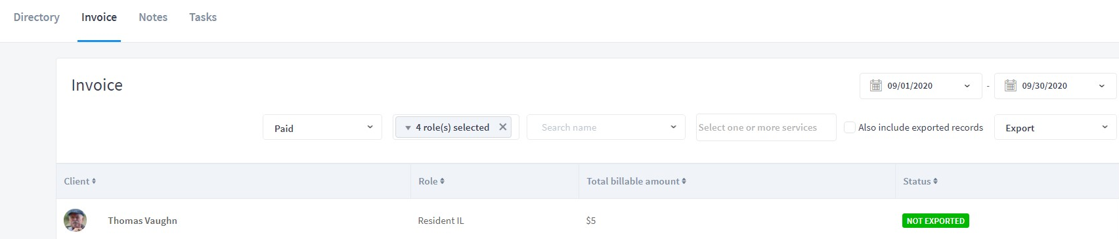Open the Export dropdown

(1056, 127)
